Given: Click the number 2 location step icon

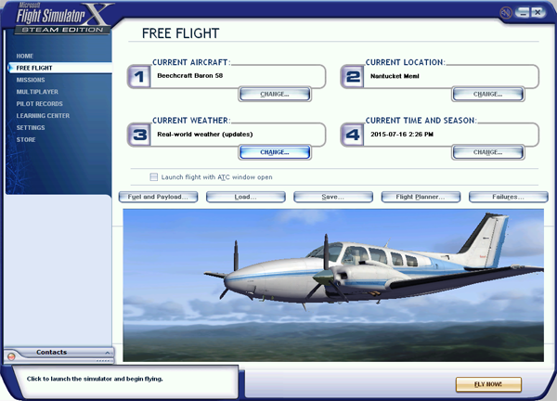Looking at the screenshot, I should point(352,76).
